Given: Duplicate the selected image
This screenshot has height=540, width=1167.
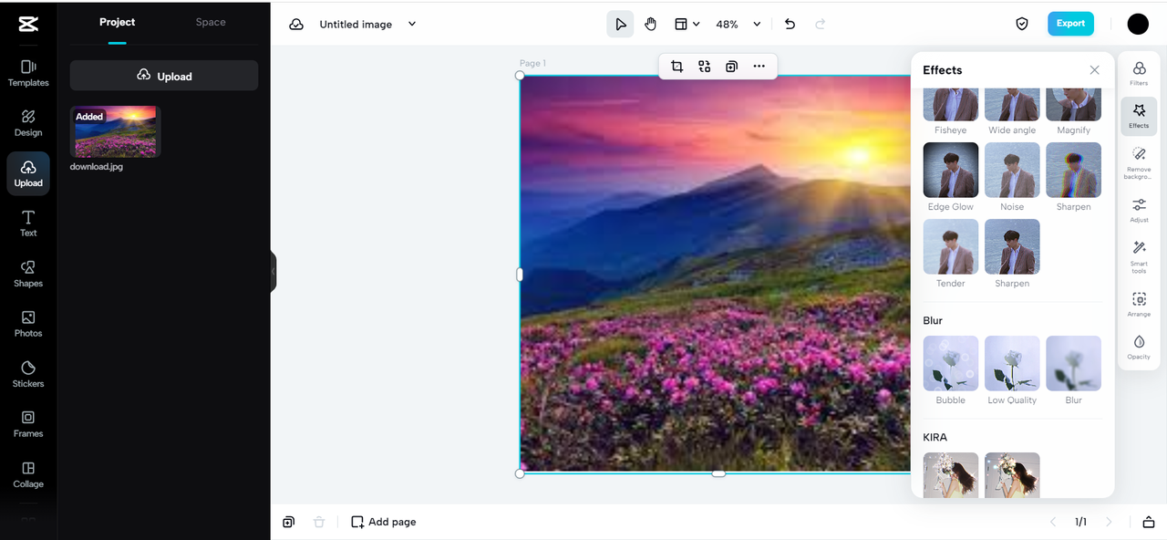Looking at the screenshot, I should click(731, 67).
